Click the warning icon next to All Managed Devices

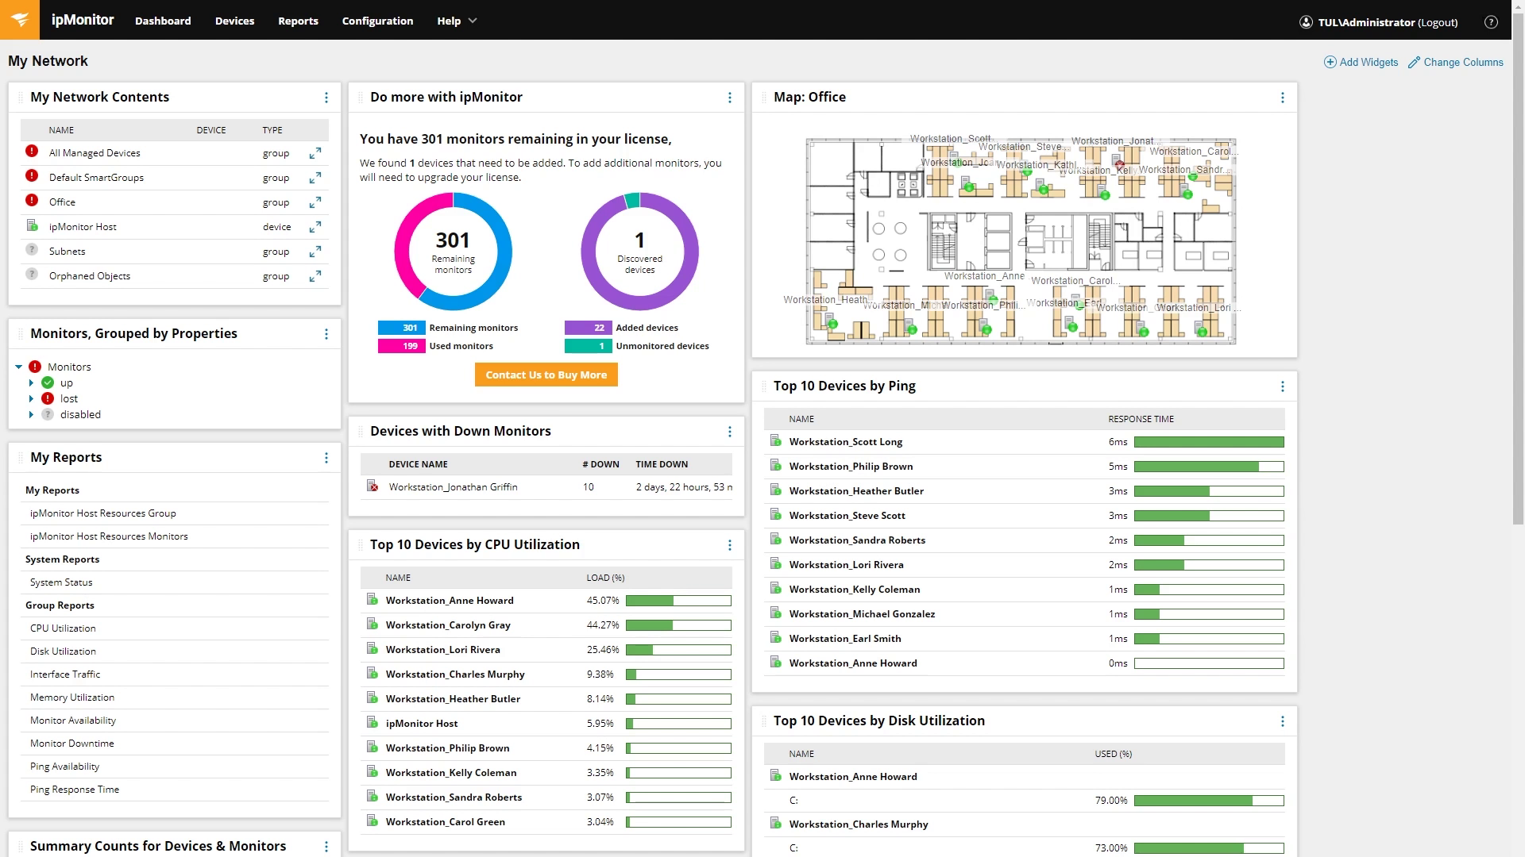click(32, 152)
